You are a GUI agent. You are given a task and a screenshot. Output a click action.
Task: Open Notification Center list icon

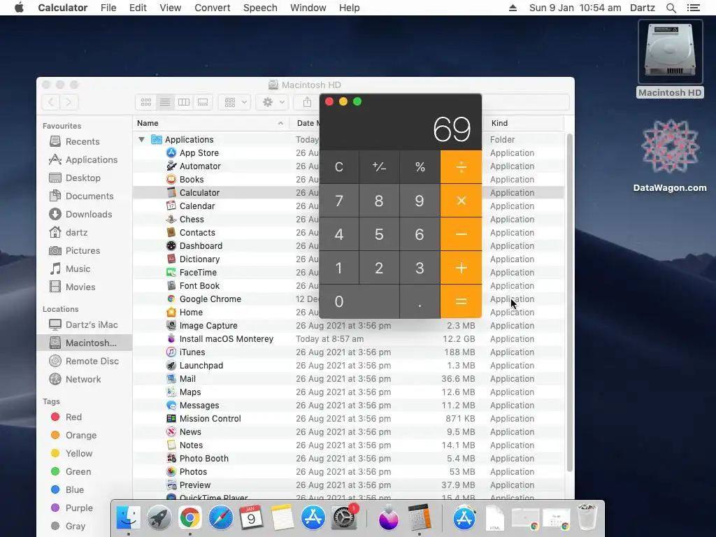point(693,8)
